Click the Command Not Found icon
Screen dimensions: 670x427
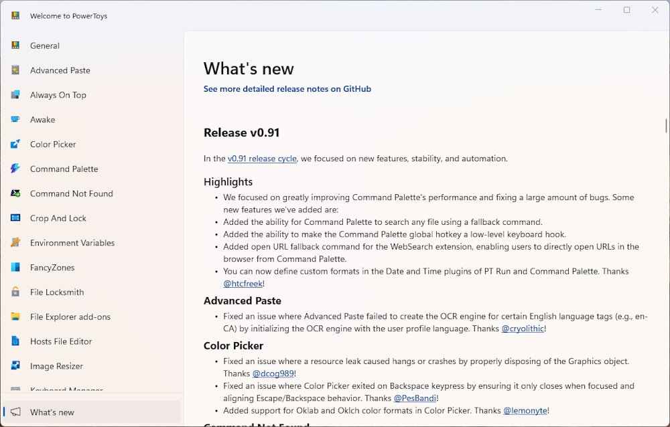[x=15, y=193]
